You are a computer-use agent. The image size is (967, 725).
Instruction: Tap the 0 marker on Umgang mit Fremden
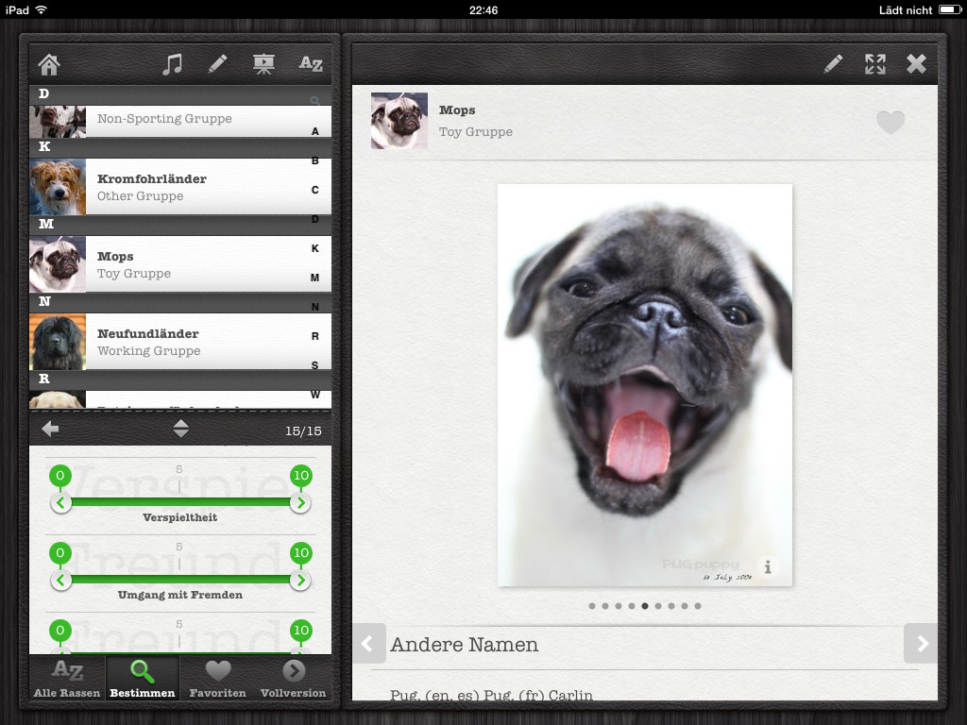pyautogui.click(x=60, y=553)
